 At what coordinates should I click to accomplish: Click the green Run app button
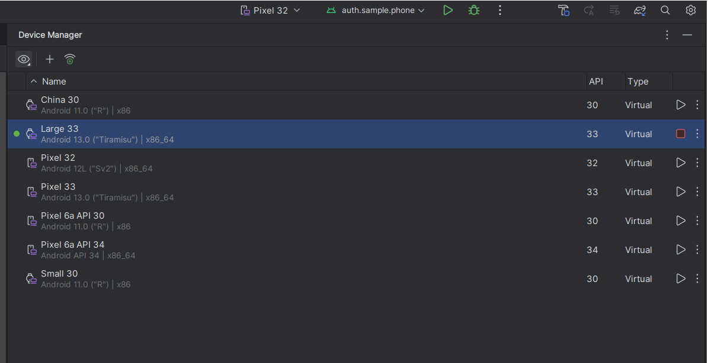448,10
